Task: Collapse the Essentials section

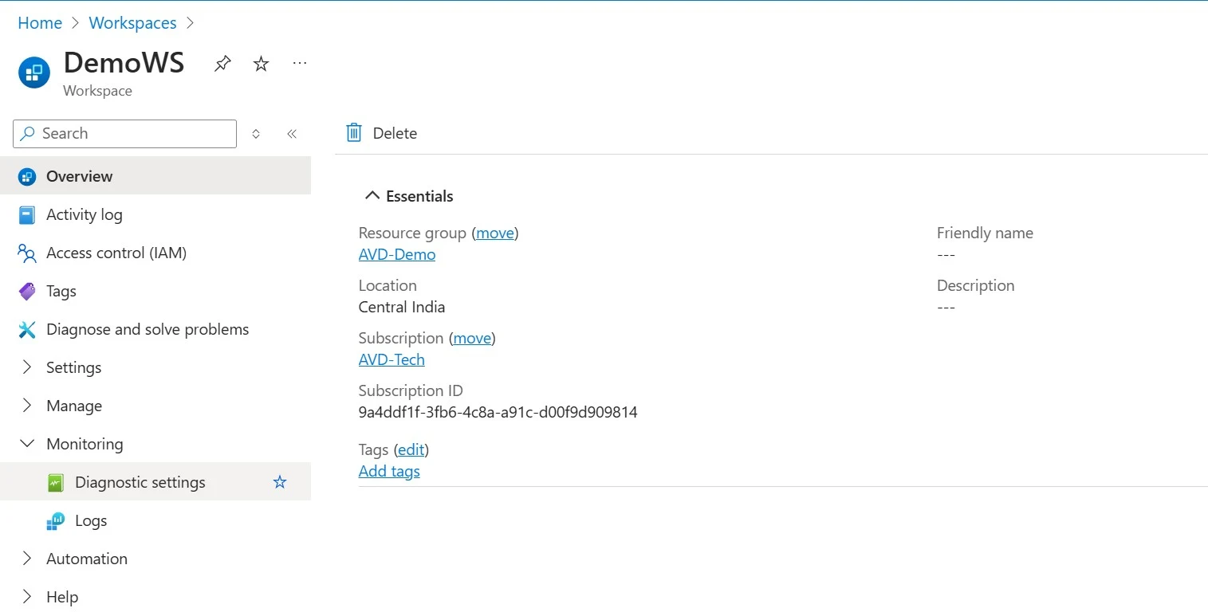Action: click(x=372, y=196)
